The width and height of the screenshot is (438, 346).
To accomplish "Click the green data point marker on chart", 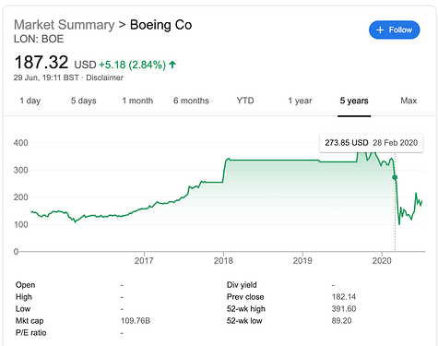I will click(395, 177).
